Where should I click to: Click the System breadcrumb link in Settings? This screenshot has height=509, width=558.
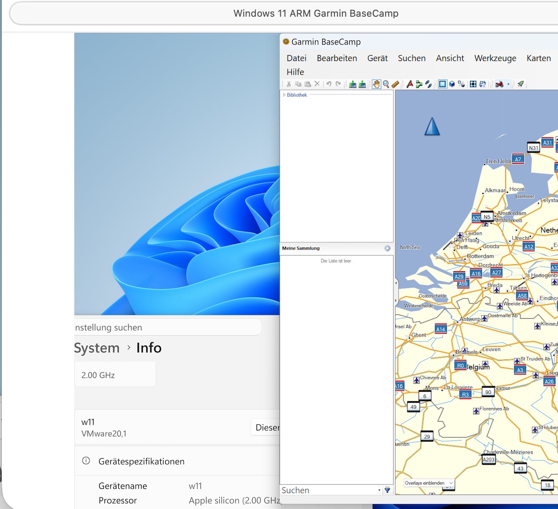(97, 348)
